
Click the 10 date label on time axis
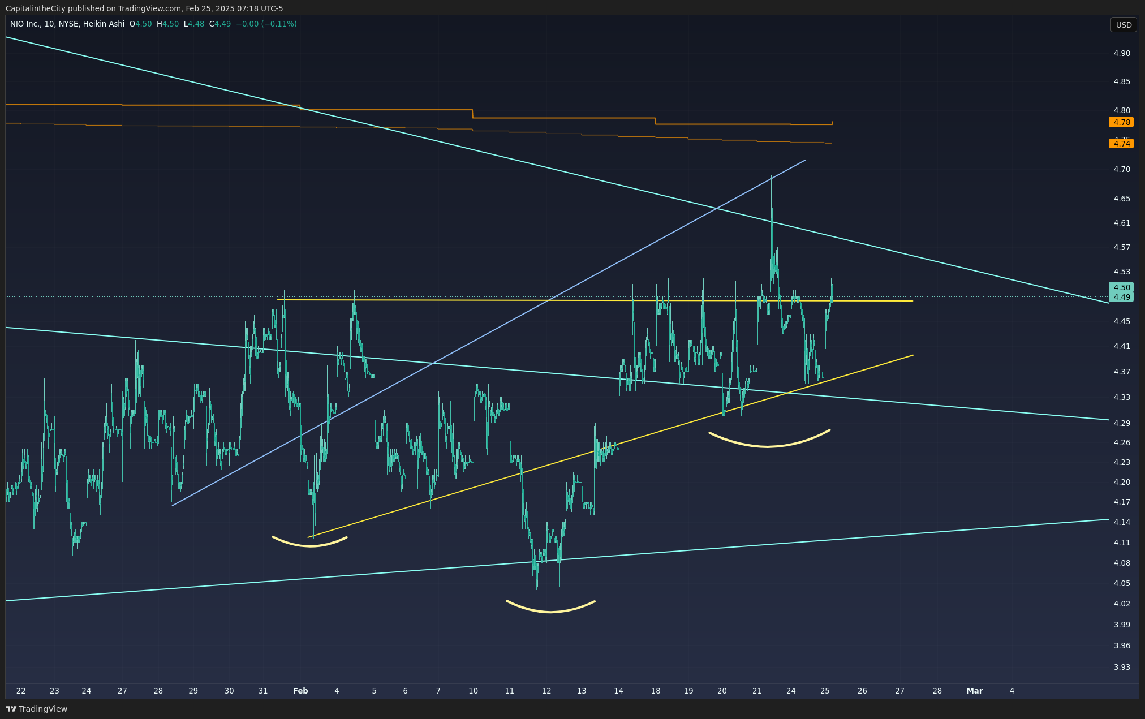(x=474, y=691)
